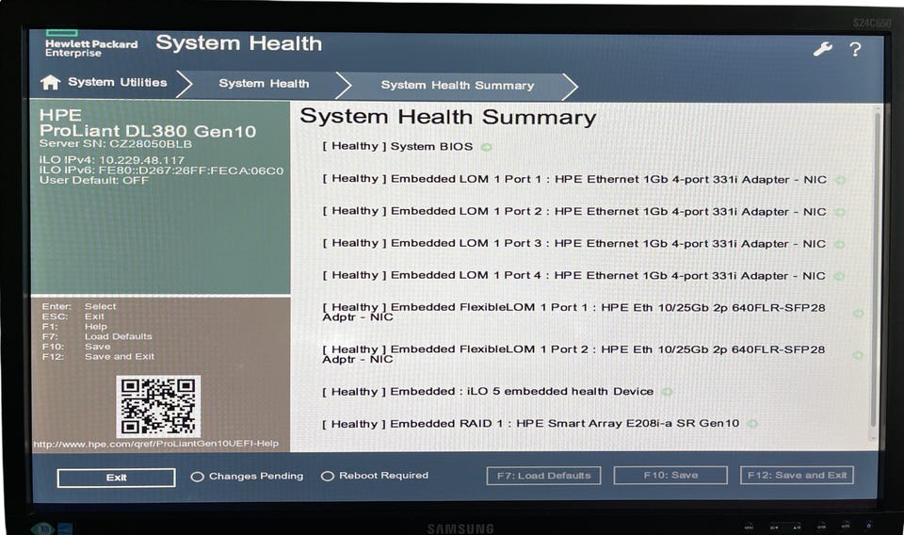Click the Exit button
Image resolution: width=904 pixels, height=535 pixels.
coord(116,478)
